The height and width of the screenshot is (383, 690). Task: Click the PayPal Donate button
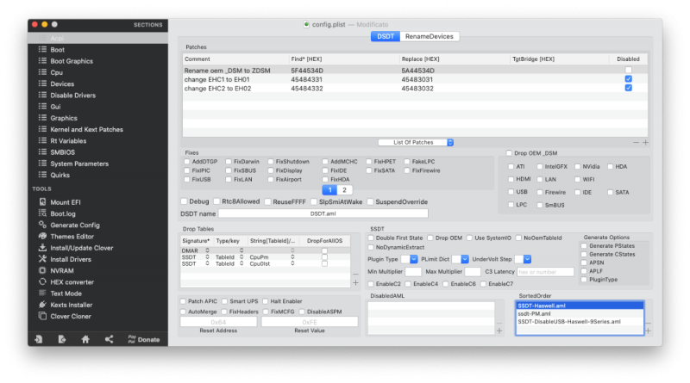tap(143, 339)
